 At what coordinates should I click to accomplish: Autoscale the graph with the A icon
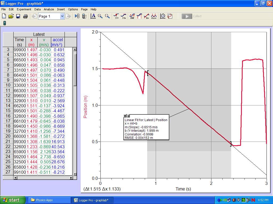click(x=93, y=16)
